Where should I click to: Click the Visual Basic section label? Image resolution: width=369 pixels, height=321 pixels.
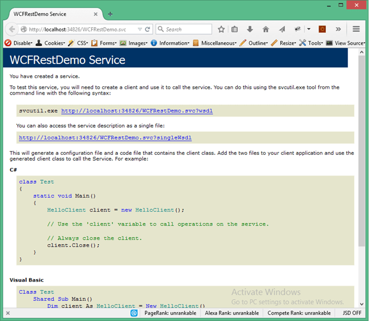27,280
